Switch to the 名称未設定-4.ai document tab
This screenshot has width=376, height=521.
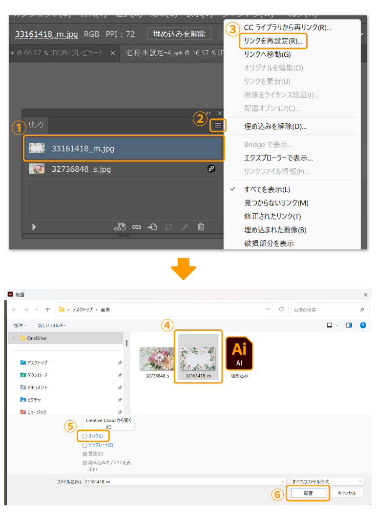172,53
